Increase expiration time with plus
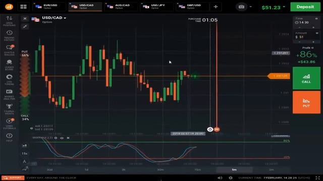The image size is (323, 181). click(313, 28)
